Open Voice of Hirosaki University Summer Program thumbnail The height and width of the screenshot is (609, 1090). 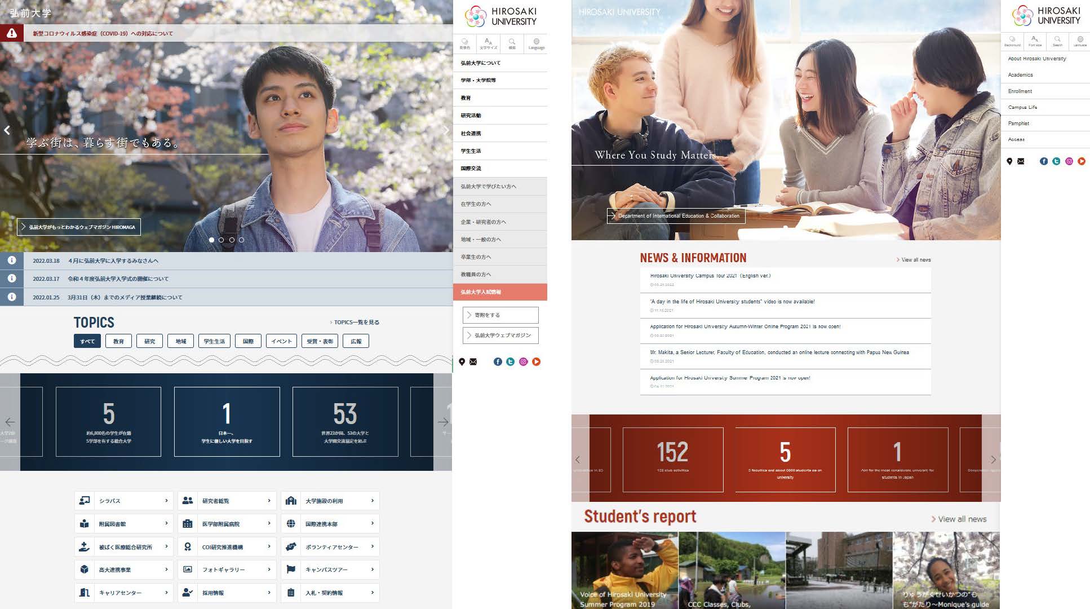(x=625, y=570)
